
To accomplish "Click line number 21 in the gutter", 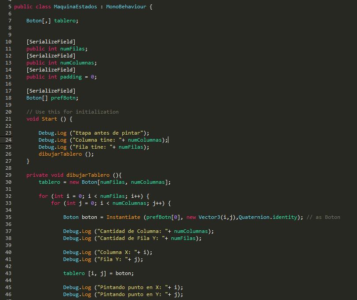I will pyautogui.click(x=8, y=119).
